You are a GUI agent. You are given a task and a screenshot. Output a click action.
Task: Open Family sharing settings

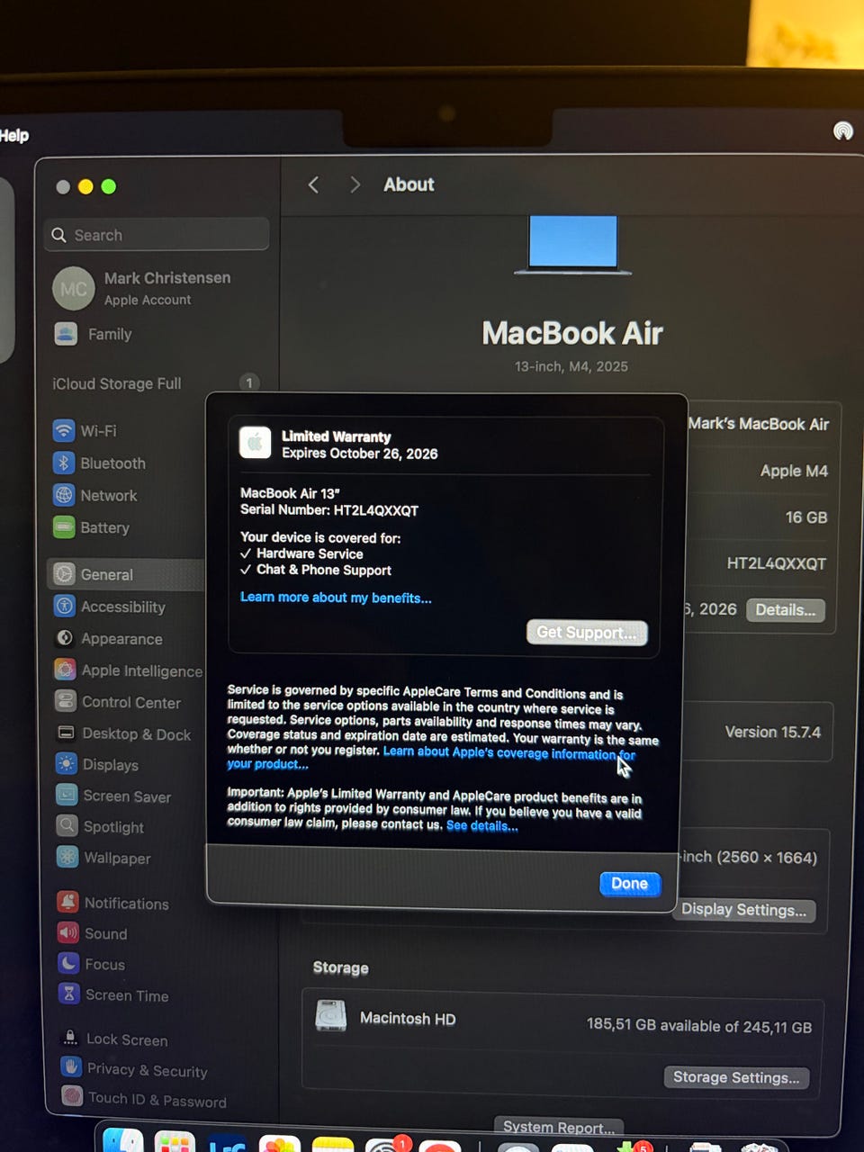pos(93,334)
